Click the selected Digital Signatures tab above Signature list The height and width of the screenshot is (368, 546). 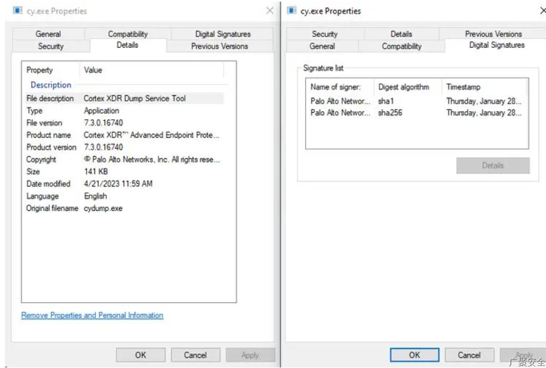click(x=497, y=46)
